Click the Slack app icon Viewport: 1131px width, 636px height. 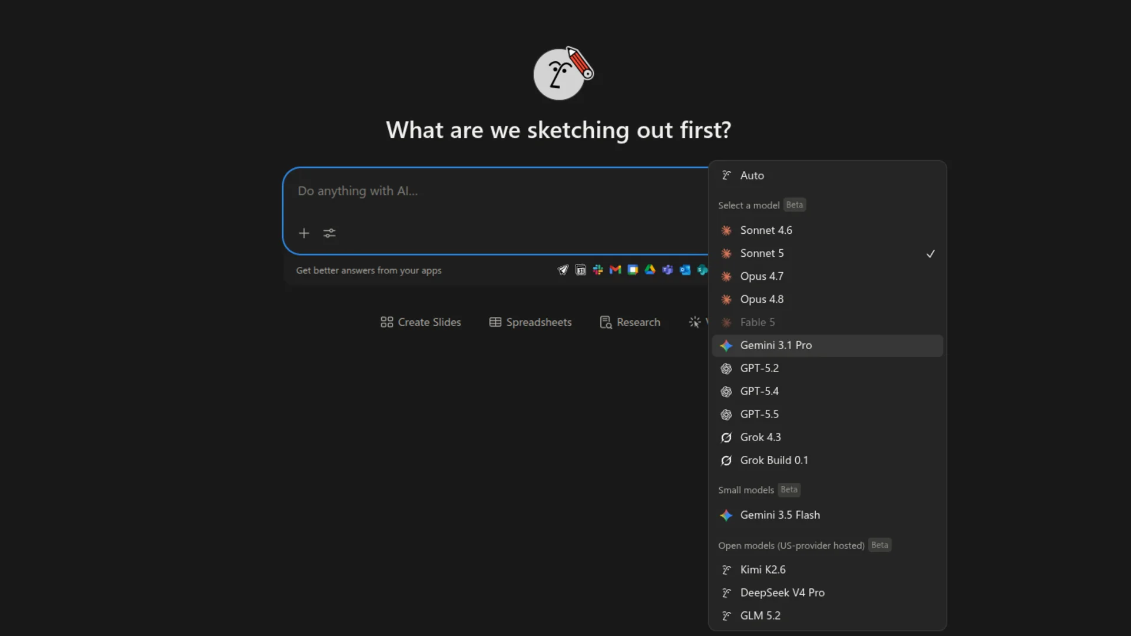click(598, 270)
